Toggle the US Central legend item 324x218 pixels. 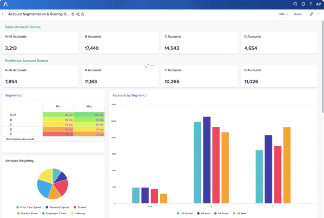tap(185, 213)
